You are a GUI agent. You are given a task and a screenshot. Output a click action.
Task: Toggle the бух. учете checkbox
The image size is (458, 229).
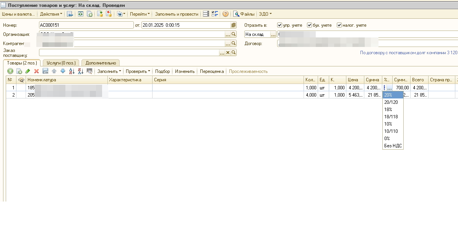point(309,25)
